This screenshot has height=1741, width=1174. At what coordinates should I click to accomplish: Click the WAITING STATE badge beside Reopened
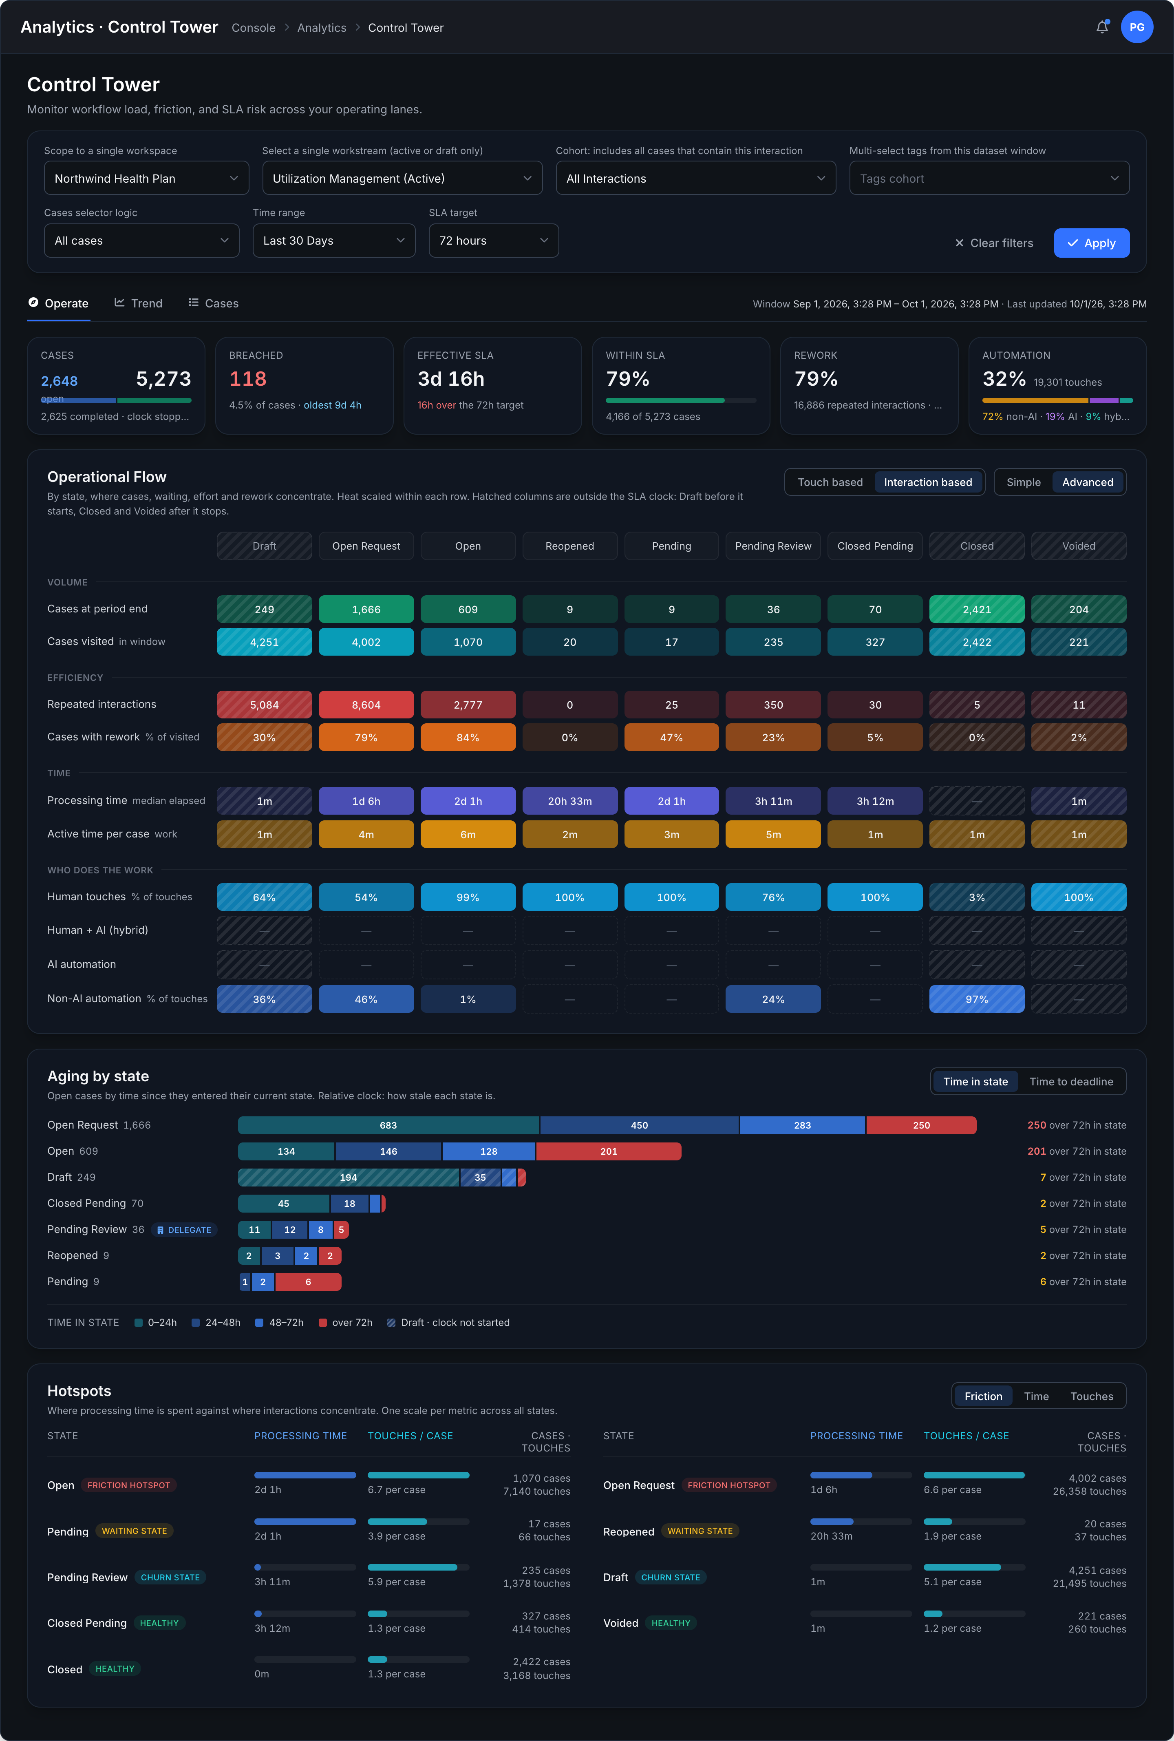tap(700, 1531)
